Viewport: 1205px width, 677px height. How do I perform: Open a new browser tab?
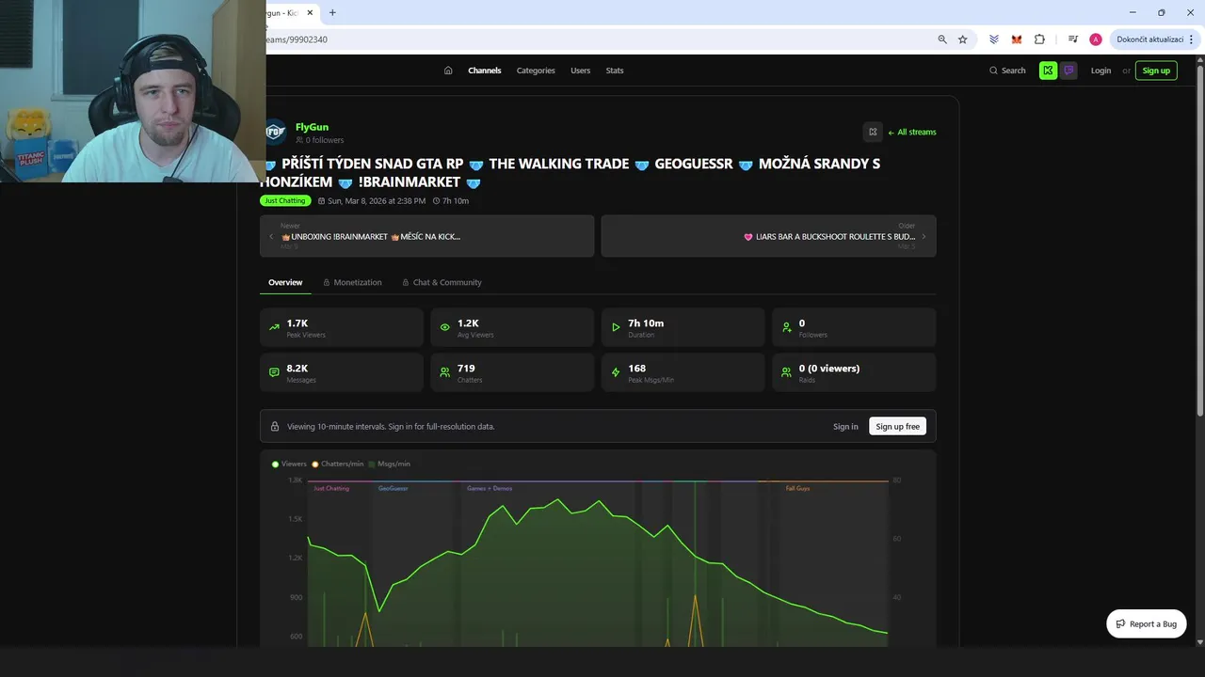click(x=332, y=12)
